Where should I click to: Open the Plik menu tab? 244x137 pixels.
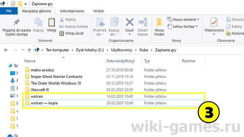click(9, 11)
